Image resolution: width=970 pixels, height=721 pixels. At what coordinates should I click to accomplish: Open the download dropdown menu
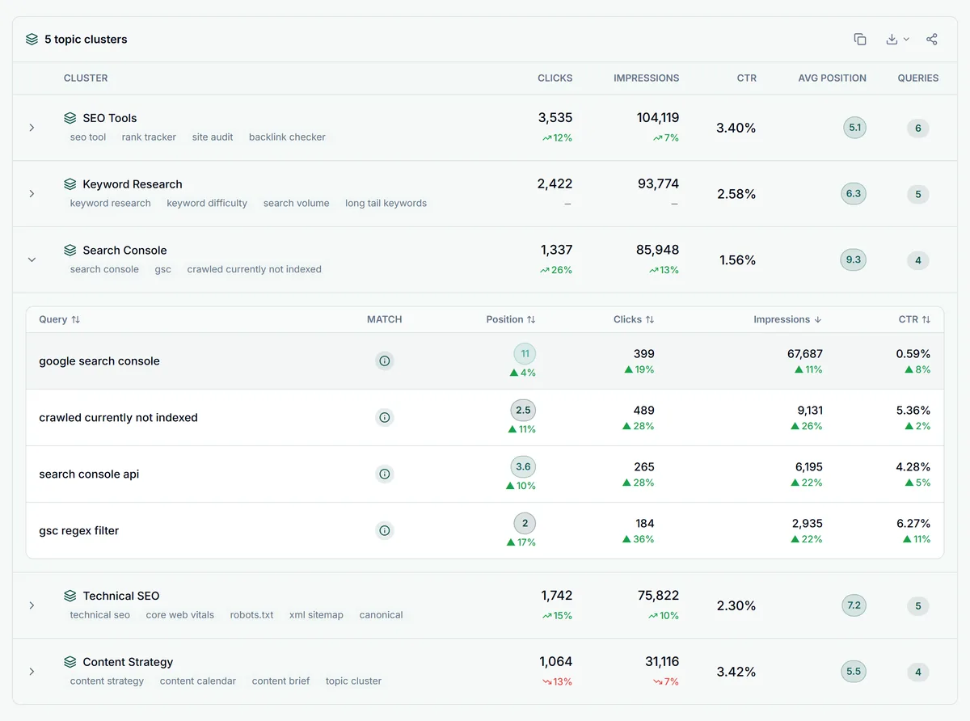(x=897, y=39)
